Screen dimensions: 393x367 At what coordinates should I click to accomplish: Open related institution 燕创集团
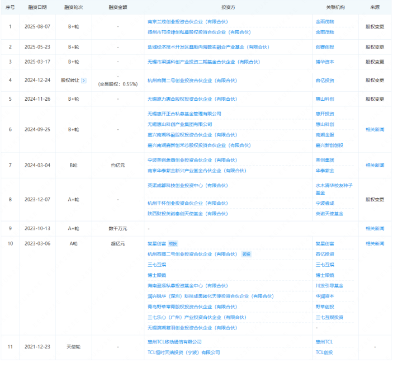pyautogui.click(x=325, y=161)
